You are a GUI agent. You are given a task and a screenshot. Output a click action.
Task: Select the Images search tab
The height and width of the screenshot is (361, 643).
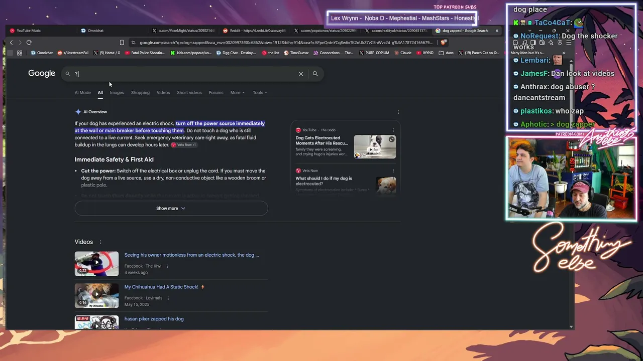click(x=117, y=93)
